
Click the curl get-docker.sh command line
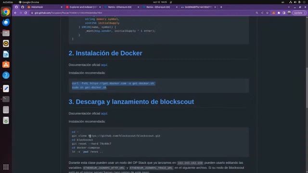click(113, 83)
